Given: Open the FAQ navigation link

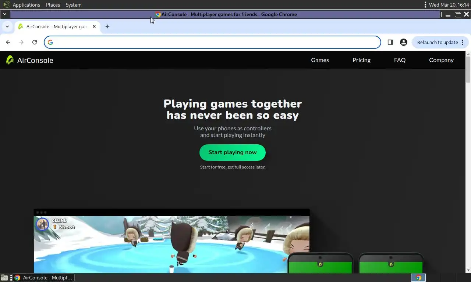Looking at the screenshot, I should tap(400, 60).
